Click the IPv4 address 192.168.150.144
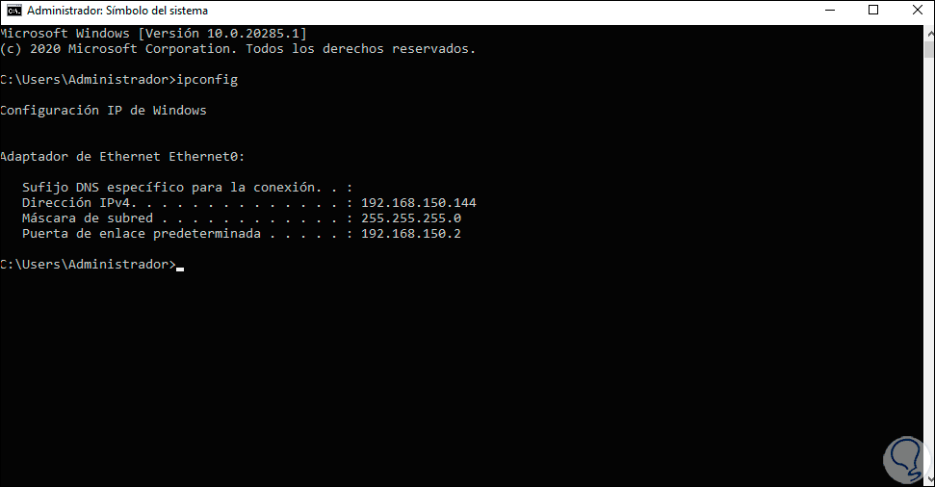This screenshot has width=935, height=487. click(419, 203)
